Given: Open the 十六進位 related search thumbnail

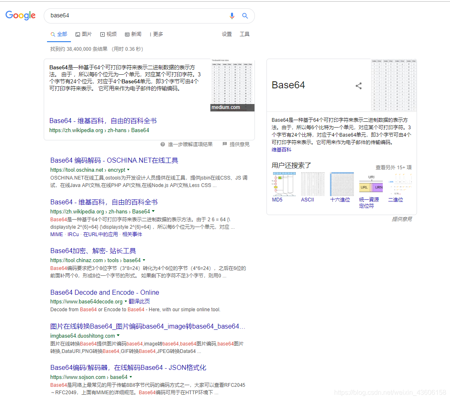Looking at the screenshot, I should pos(342,184).
